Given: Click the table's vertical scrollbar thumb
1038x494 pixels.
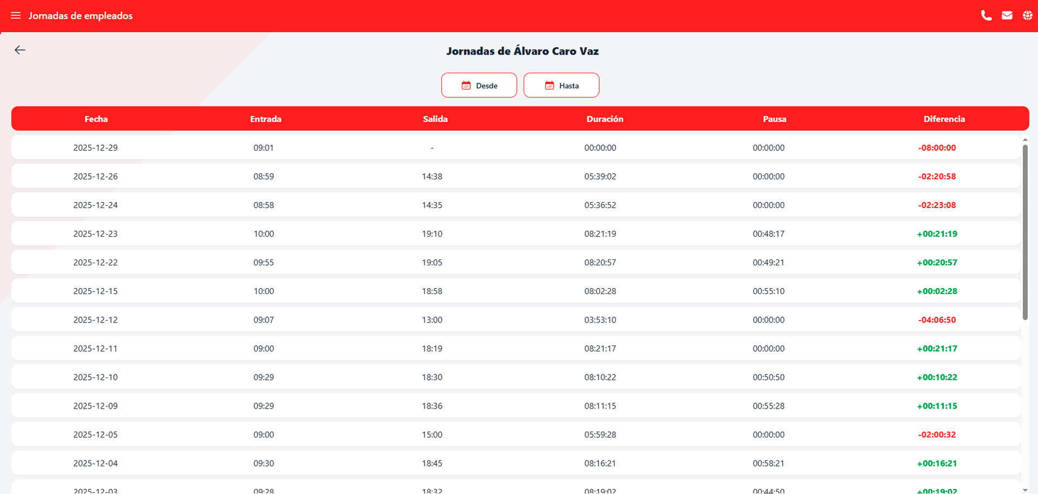Looking at the screenshot, I should 1024,232.
